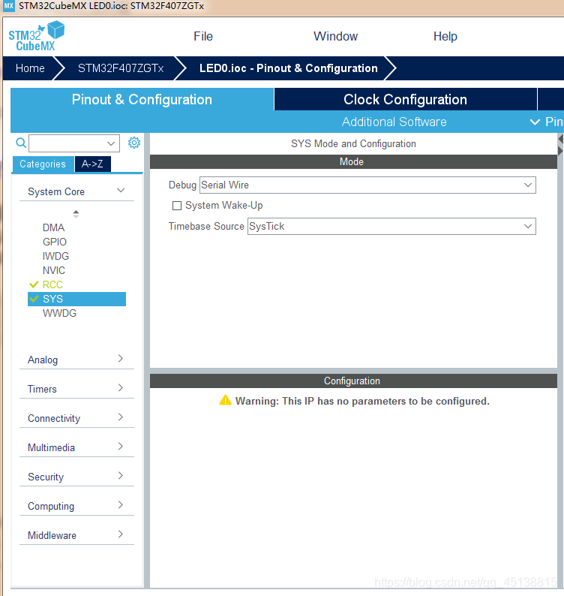Click the LED0.ioc Pinout & Configuration breadcrumb
The height and width of the screenshot is (596, 564).
tap(288, 68)
